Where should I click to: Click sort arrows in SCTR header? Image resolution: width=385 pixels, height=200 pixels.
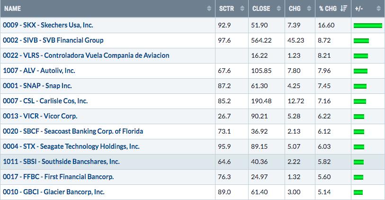click(242, 9)
